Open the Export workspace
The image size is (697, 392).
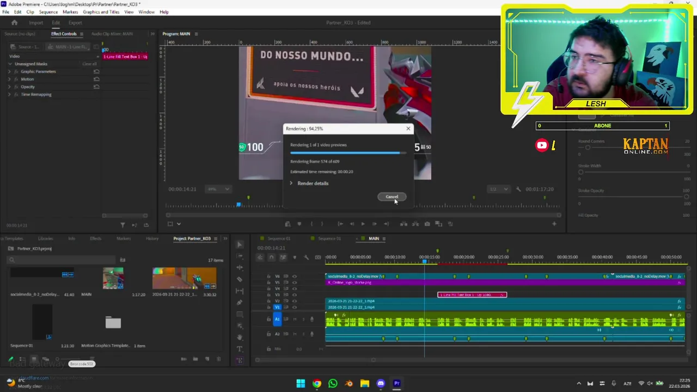(75, 23)
